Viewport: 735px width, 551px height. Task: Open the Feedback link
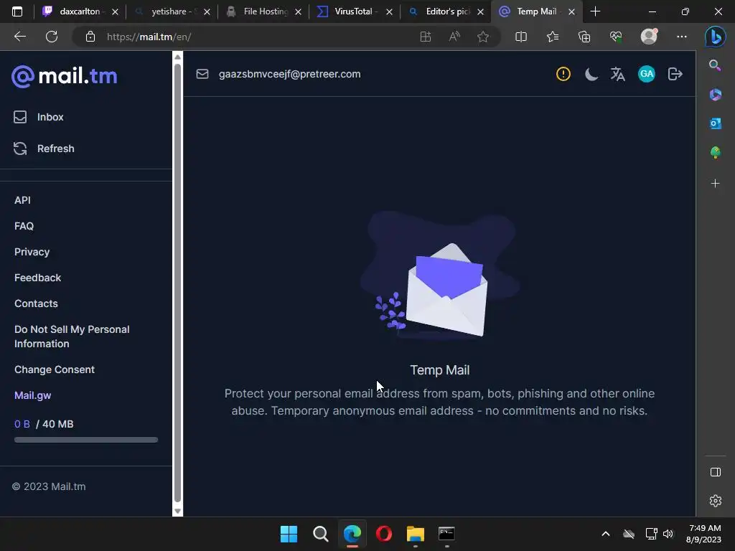[x=37, y=278]
